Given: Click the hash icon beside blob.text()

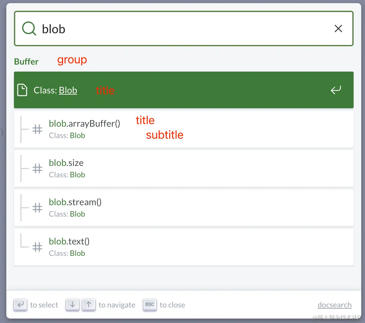Looking at the screenshot, I should pyautogui.click(x=37, y=247).
